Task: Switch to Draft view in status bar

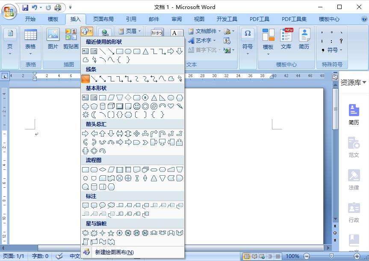Action: pyautogui.click(x=277, y=256)
